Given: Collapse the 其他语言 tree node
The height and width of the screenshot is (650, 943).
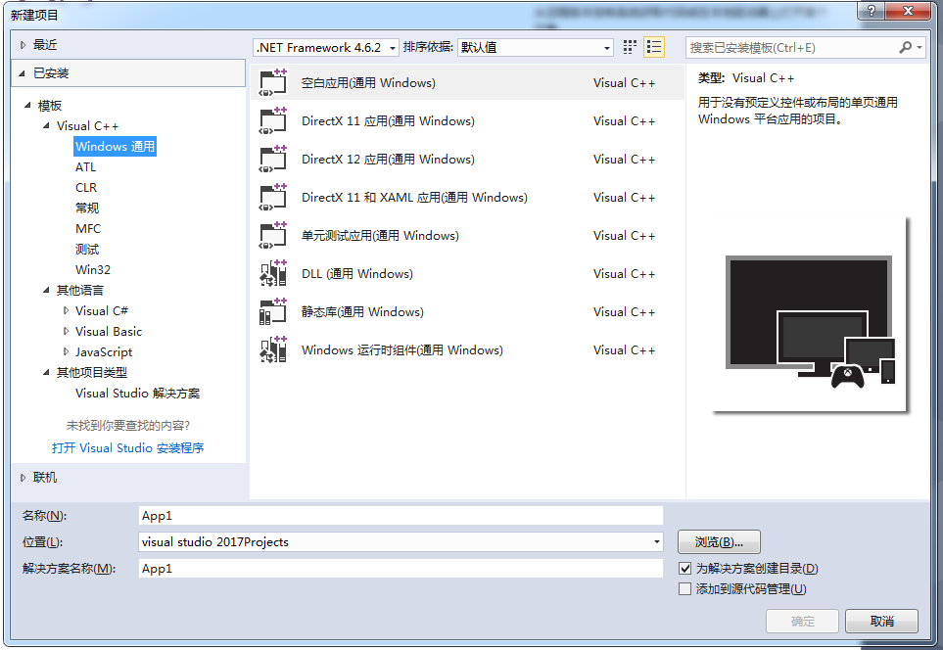Looking at the screenshot, I should 46,290.
